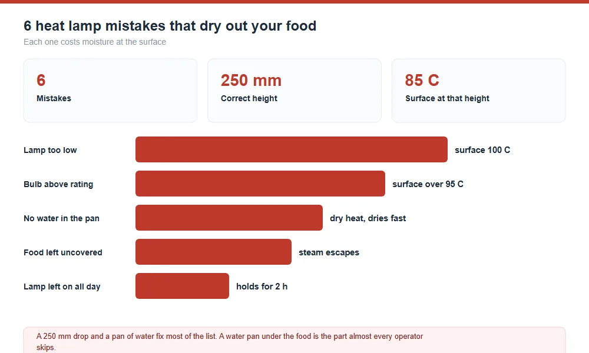Image resolution: width=589 pixels, height=353 pixels.
Task: Select the 'Bulb above rating' bar
Action: 260,184
